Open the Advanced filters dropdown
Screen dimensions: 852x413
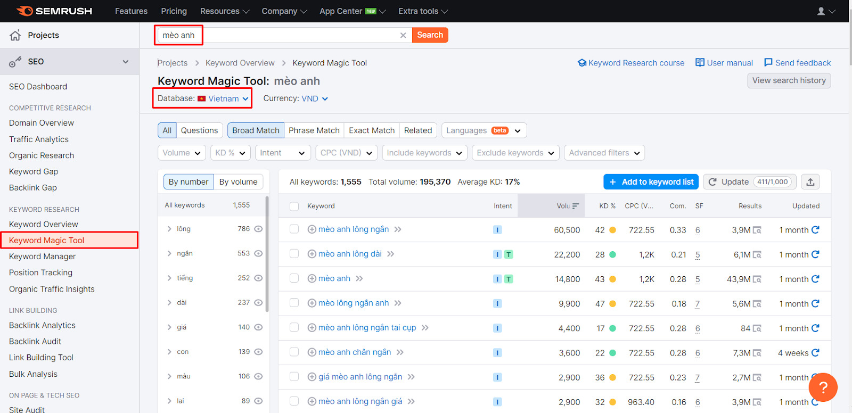604,153
